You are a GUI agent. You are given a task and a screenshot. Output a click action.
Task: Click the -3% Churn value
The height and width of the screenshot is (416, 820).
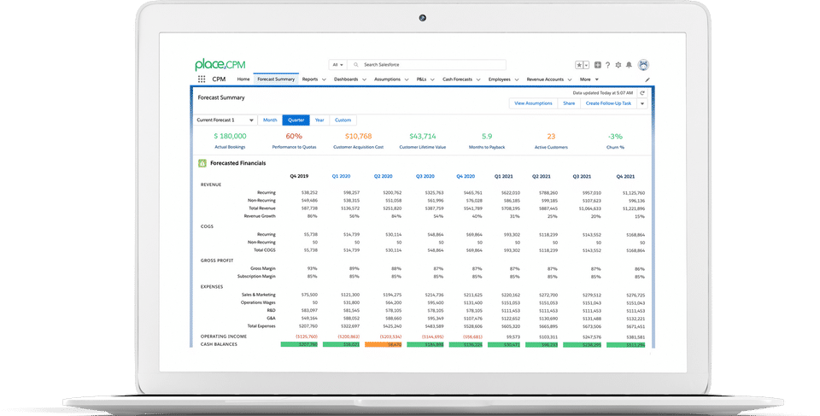click(615, 136)
